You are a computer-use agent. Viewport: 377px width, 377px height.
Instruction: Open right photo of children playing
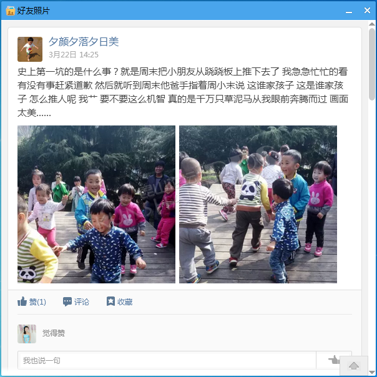(x=258, y=204)
